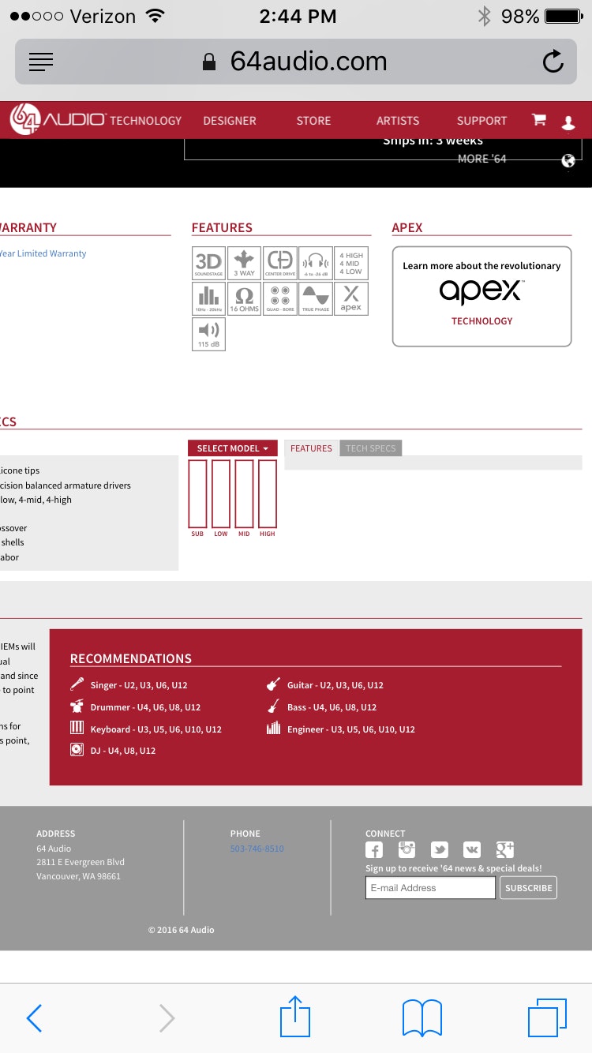The image size is (592, 1053).
Task: Tap the Center Drive feature icon
Action: (279, 263)
